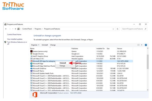
Task: Click the Control Panel breadcrumb
Action: point(27,29)
